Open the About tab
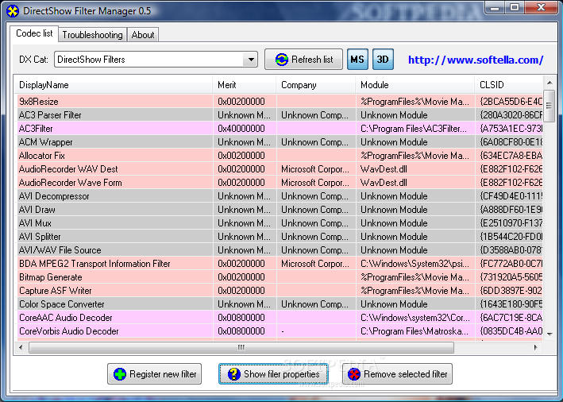The image size is (563, 402). 143,35
